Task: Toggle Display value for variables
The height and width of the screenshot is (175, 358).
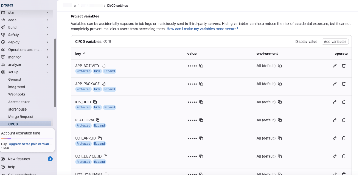Action: pyautogui.click(x=306, y=42)
